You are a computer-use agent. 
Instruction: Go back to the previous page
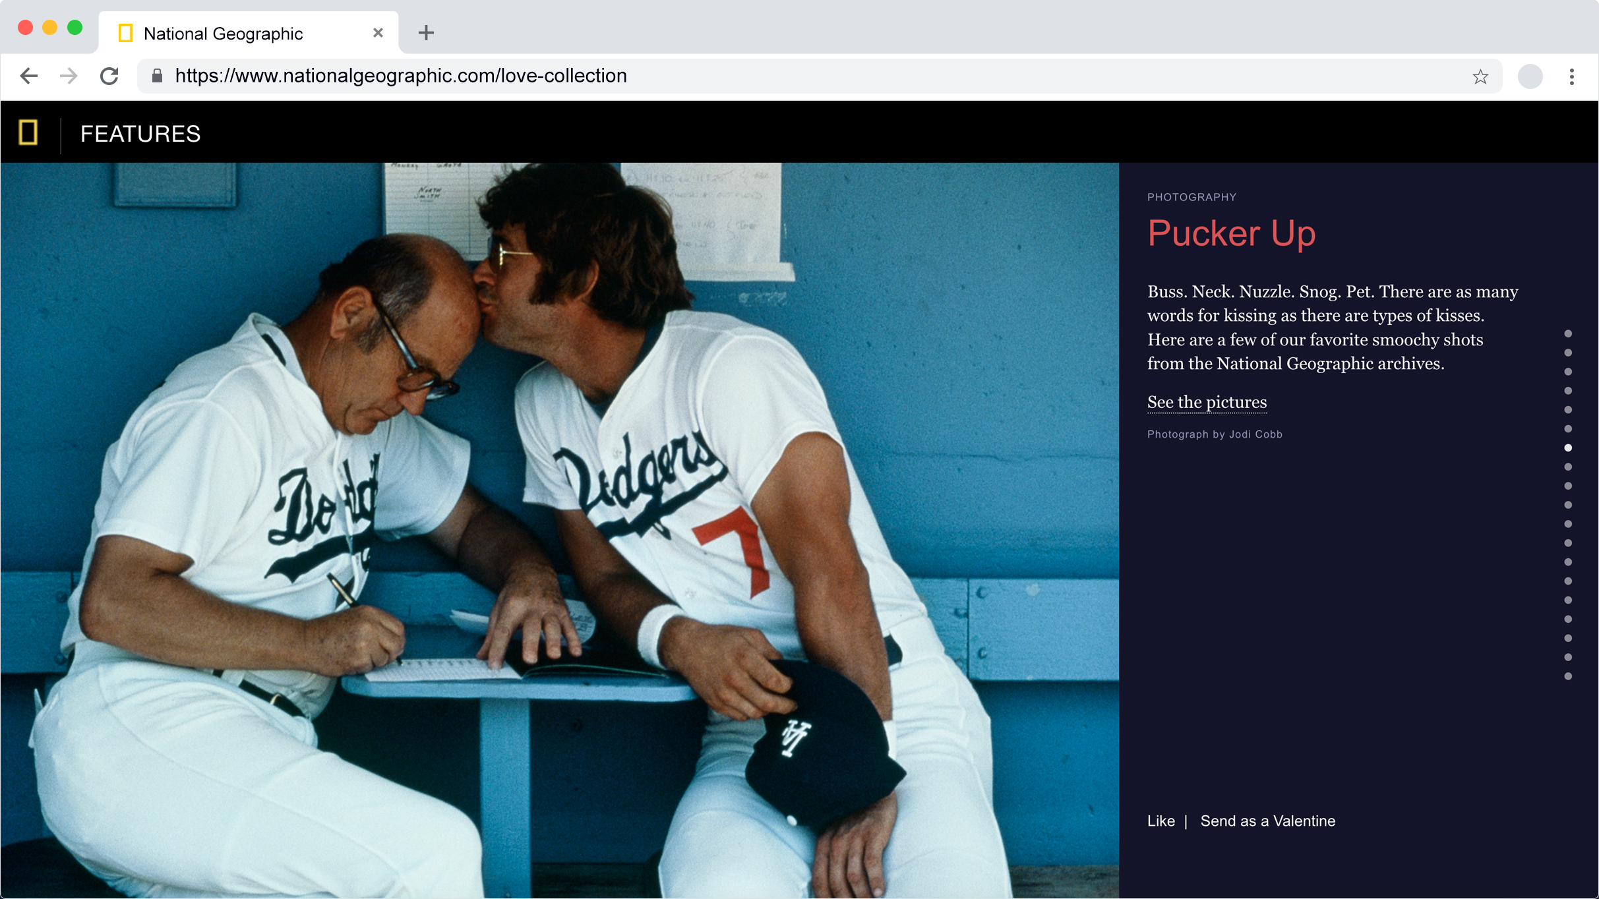point(29,76)
